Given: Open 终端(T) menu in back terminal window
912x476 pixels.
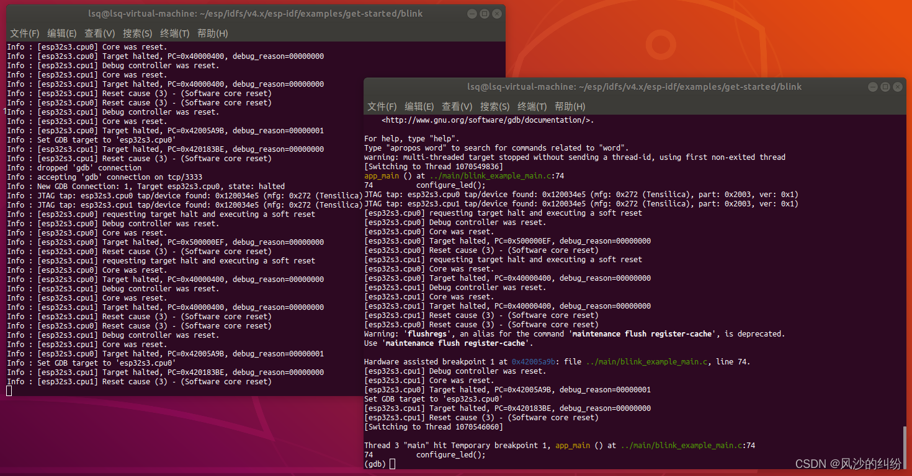Looking at the screenshot, I should click(174, 33).
